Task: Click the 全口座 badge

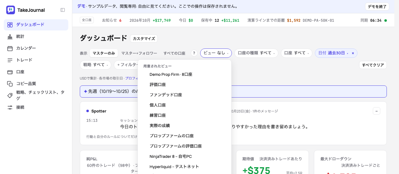Action: tap(87, 20)
